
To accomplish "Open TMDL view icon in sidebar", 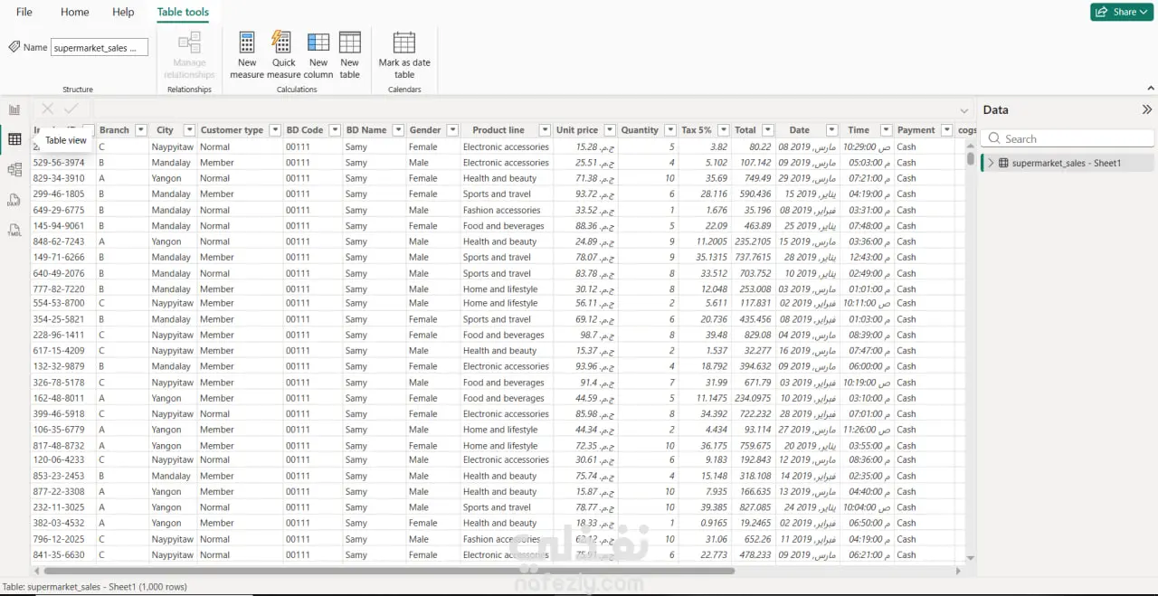I will click(14, 230).
